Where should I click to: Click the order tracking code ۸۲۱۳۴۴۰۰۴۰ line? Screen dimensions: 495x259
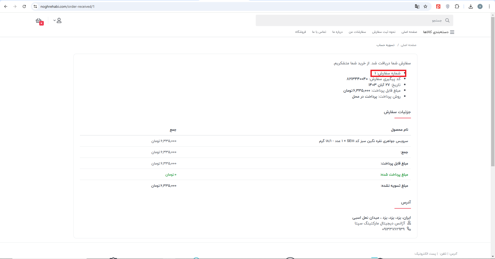(x=374, y=79)
